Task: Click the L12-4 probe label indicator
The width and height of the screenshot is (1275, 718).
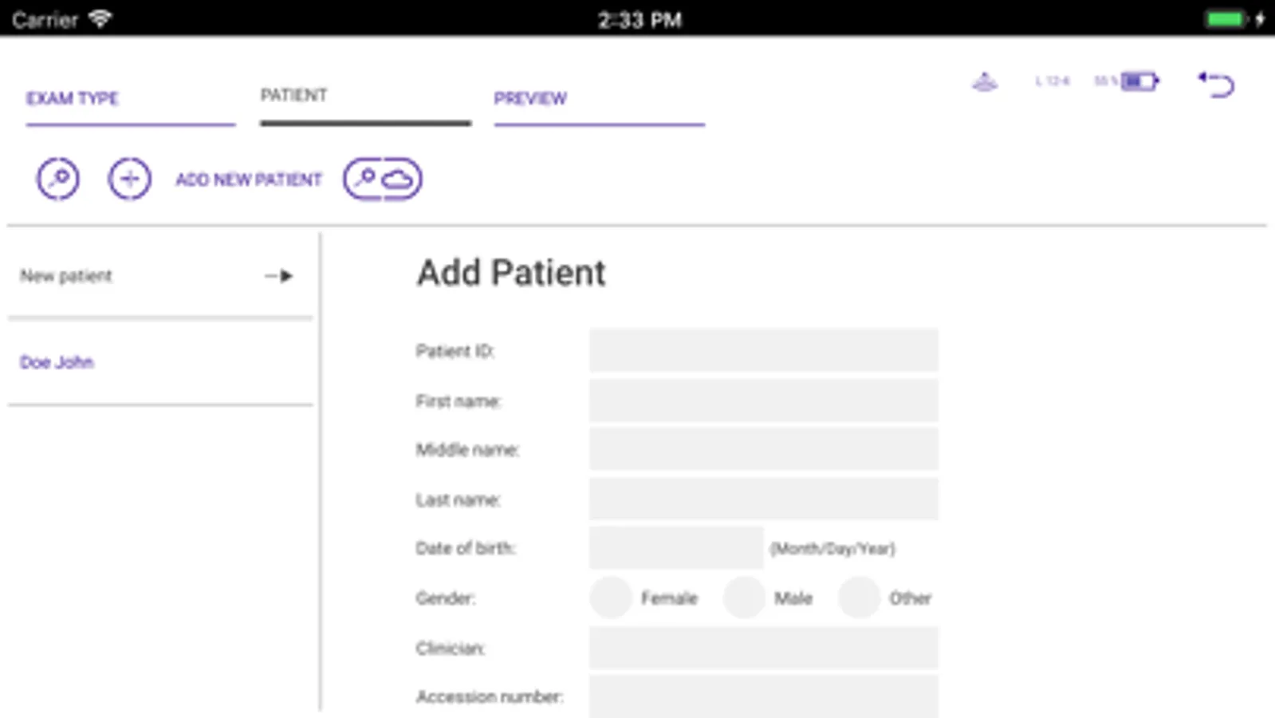Action: [1052, 81]
